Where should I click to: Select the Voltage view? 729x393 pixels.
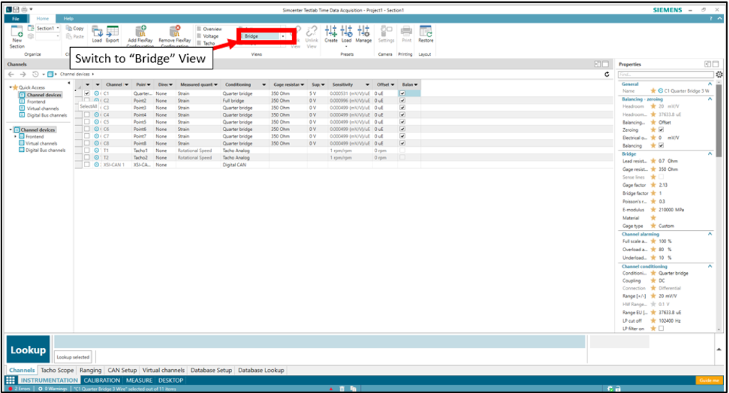[208, 36]
